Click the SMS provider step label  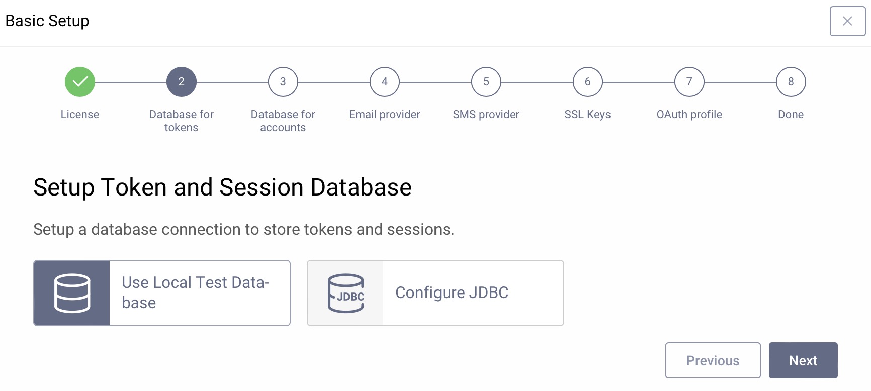point(486,115)
